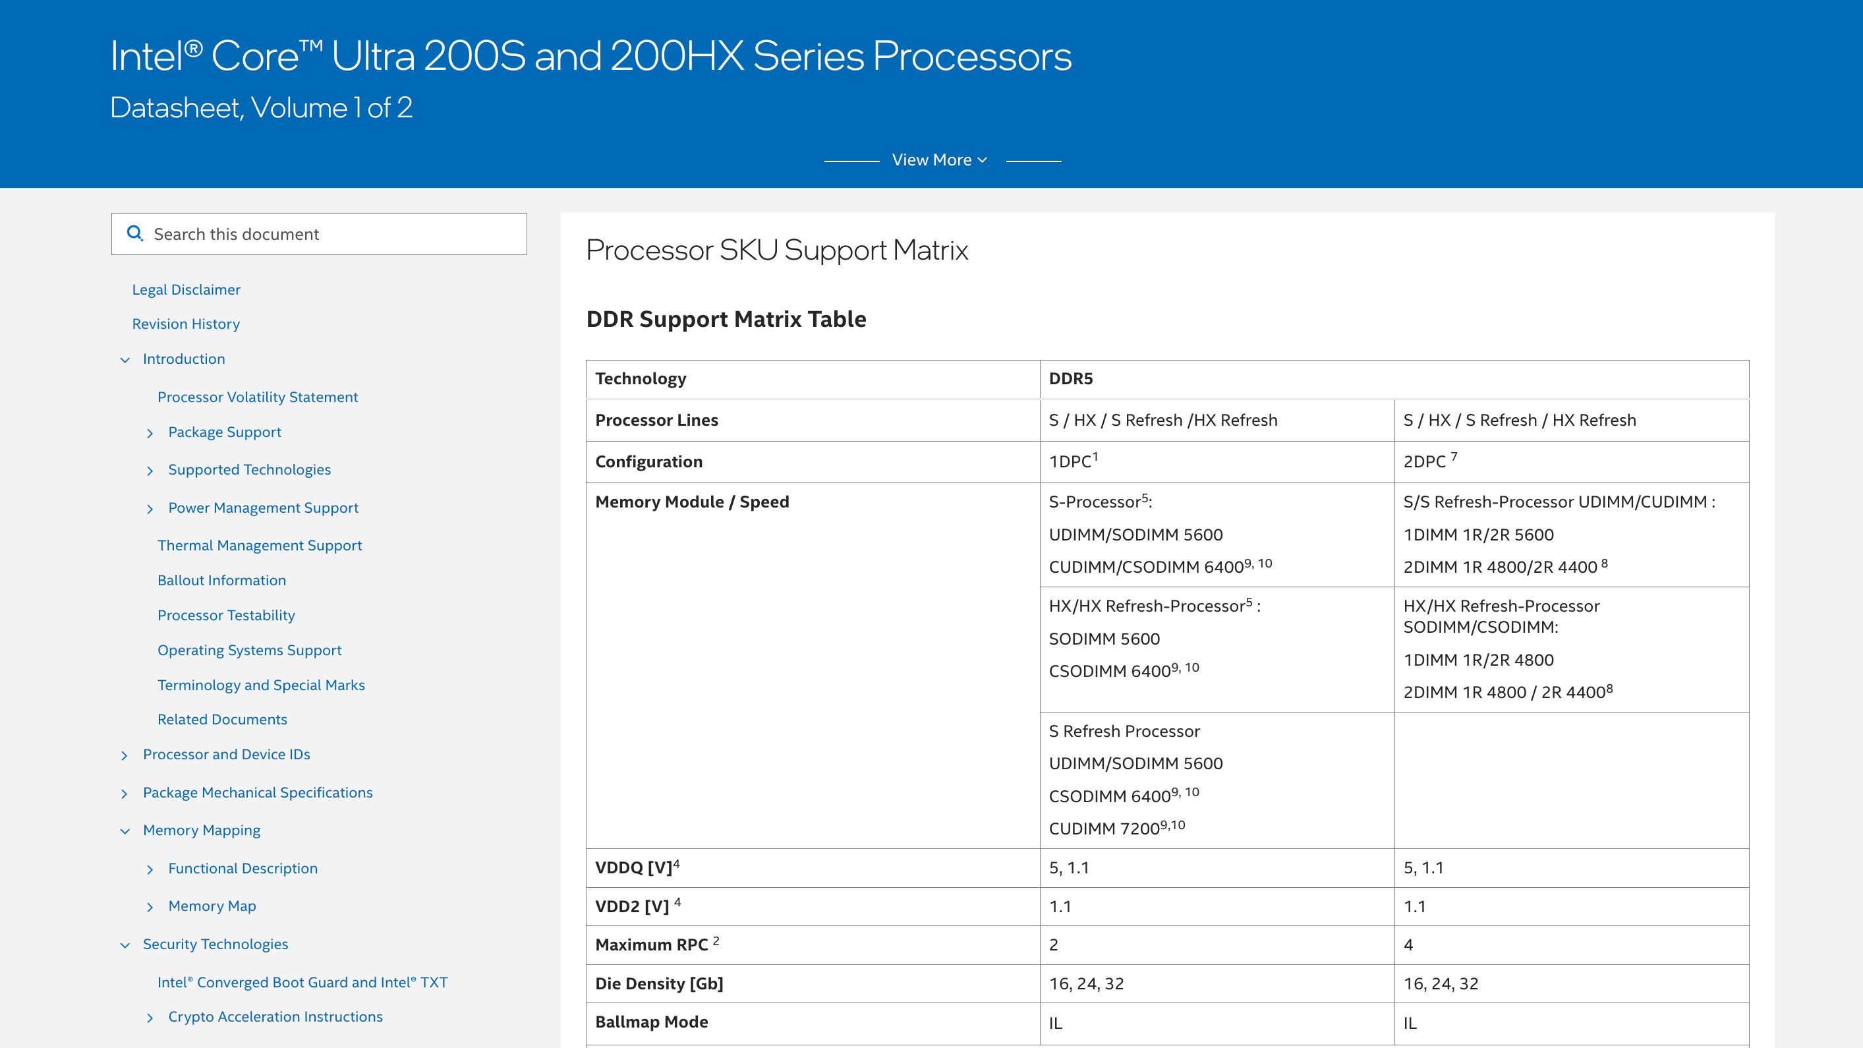Go to Processor Volatility Statement
1863x1048 pixels.
pyautogui.click(x=258, y=397)
